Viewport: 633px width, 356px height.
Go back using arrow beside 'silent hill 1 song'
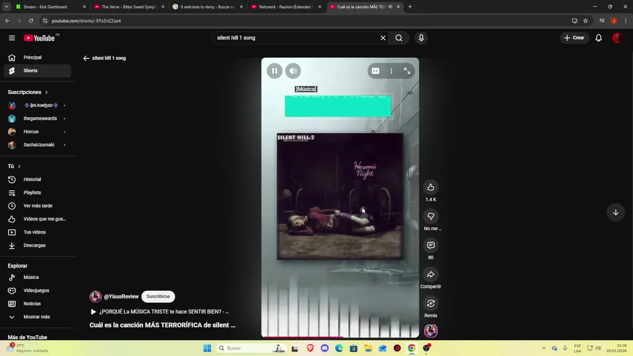(86, 58)
